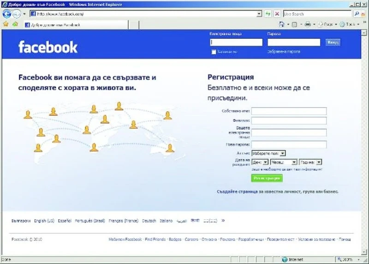The width and height of the screenshot is (369, 264).
Task: Click into the Live Search box
Action: 317,14
